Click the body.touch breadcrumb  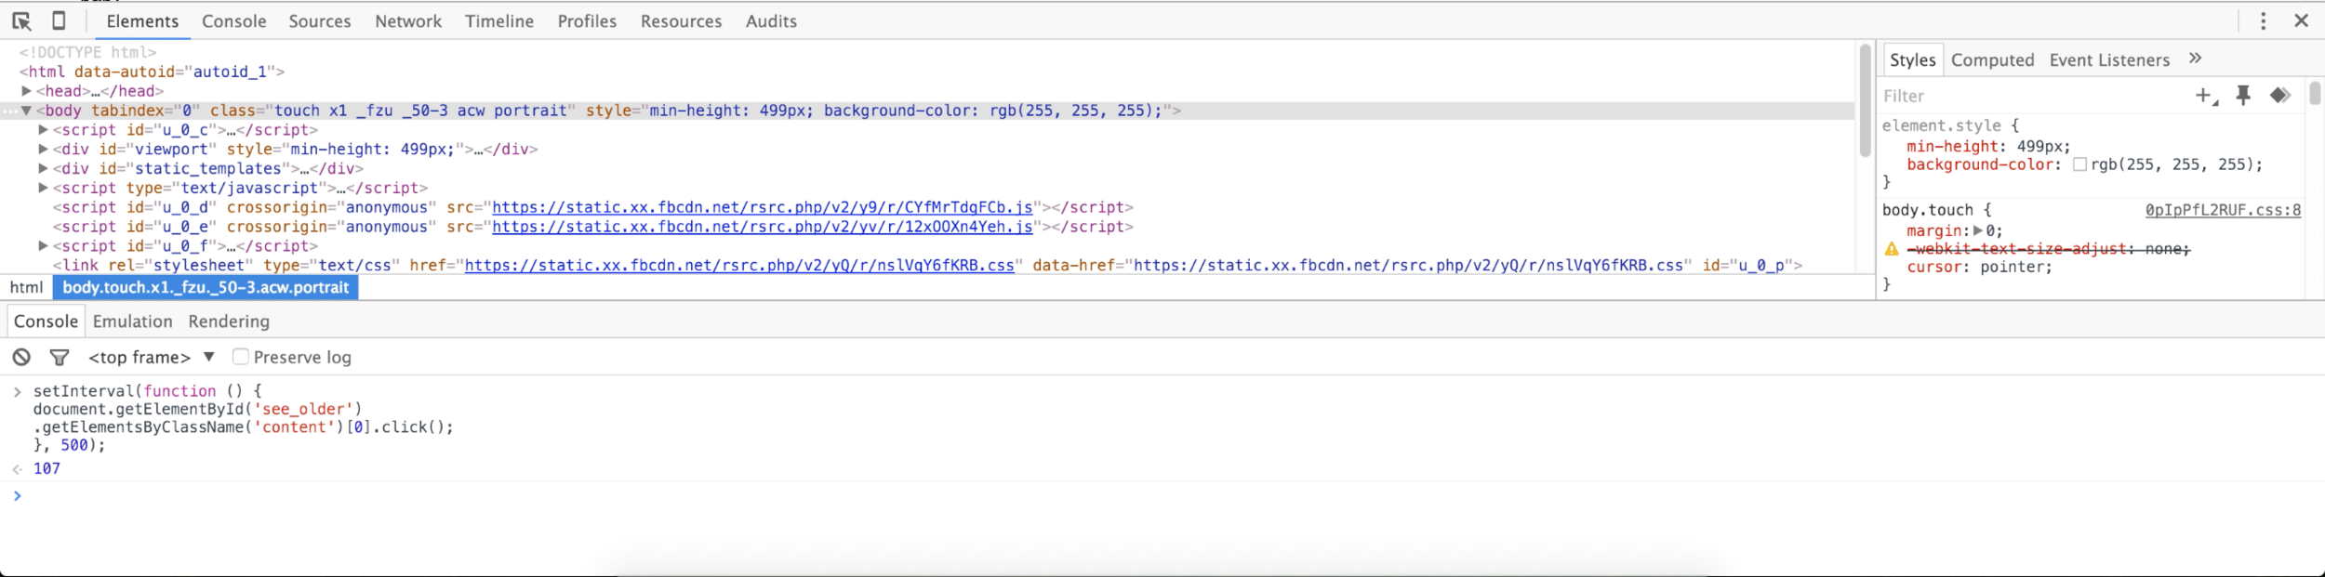[x=206, y=288]
